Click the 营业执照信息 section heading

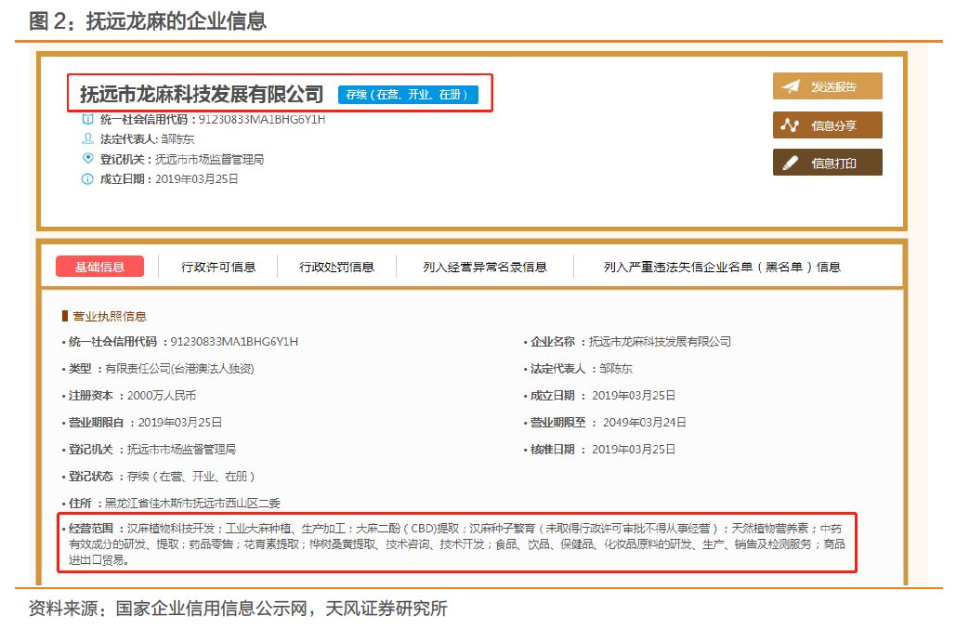110,316
